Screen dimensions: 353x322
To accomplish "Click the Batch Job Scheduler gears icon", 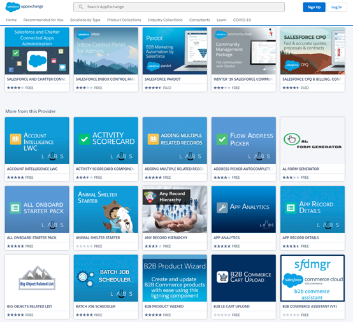I will [x=85, y=279].
